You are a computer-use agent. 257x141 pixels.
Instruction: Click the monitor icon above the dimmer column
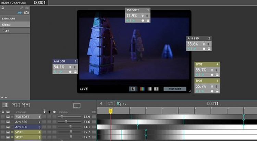click(77, 106)
